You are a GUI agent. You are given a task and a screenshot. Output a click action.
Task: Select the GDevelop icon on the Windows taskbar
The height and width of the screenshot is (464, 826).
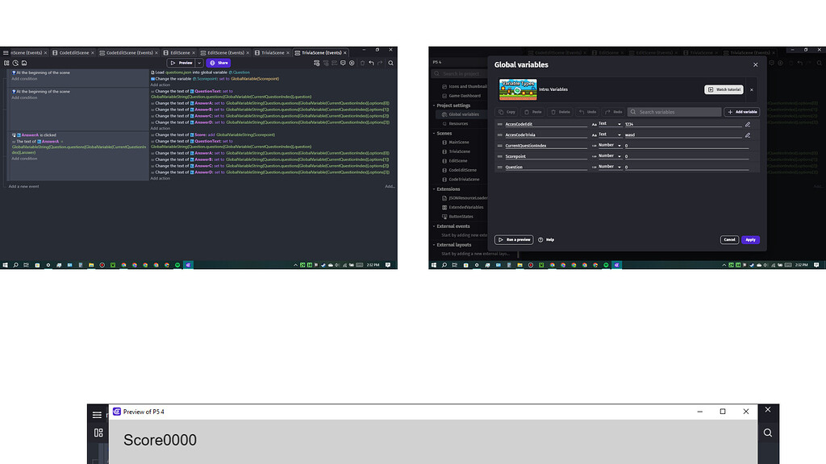coord(188,264)
